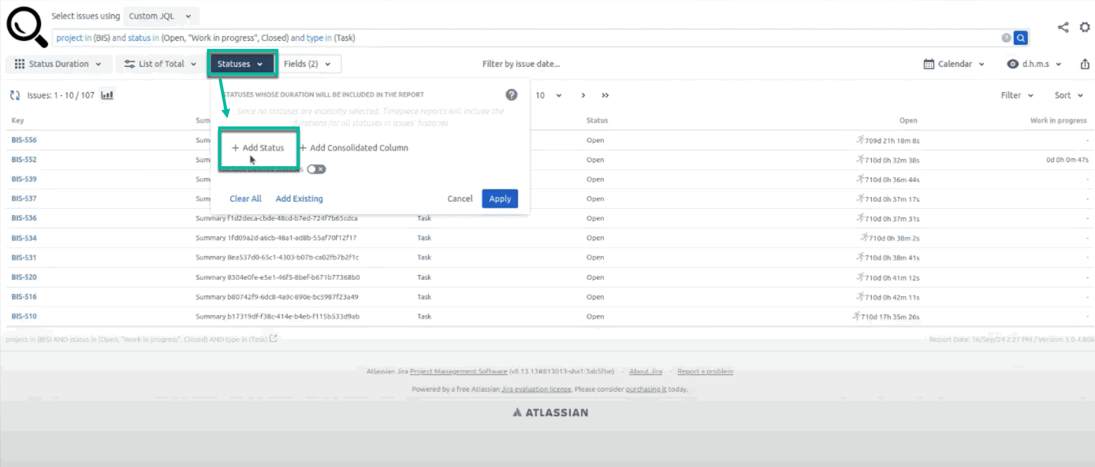Click the Filter by issue date field
The image size is (1095, 467).
pyautogui.click(x=521, y=64)
